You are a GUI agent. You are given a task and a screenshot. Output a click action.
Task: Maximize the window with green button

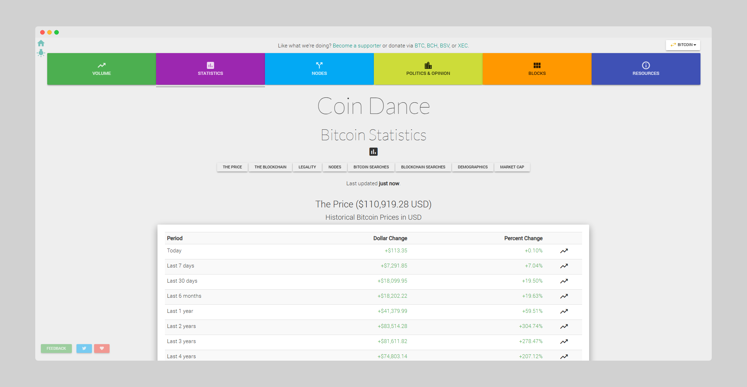click(x=56, y=32)
